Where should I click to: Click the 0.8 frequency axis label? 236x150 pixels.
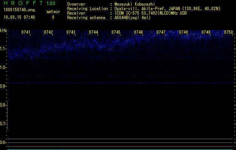(3, 105)
